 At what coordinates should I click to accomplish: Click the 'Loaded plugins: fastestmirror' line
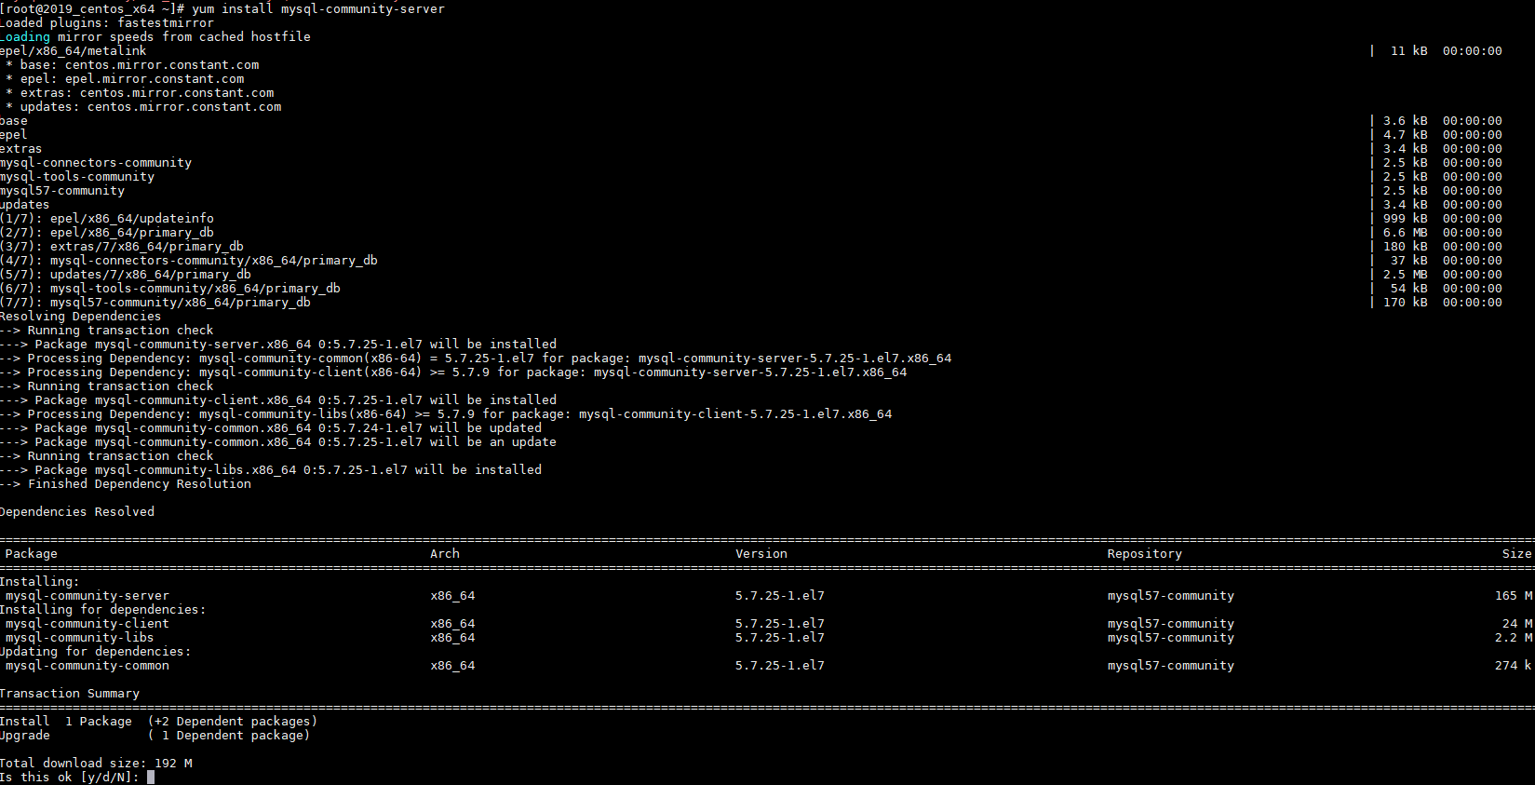pyautogui.click(x=107, y=23)
